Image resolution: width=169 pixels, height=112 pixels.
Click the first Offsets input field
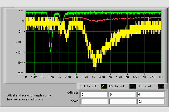pyautogui.click(x=94, y=94)
